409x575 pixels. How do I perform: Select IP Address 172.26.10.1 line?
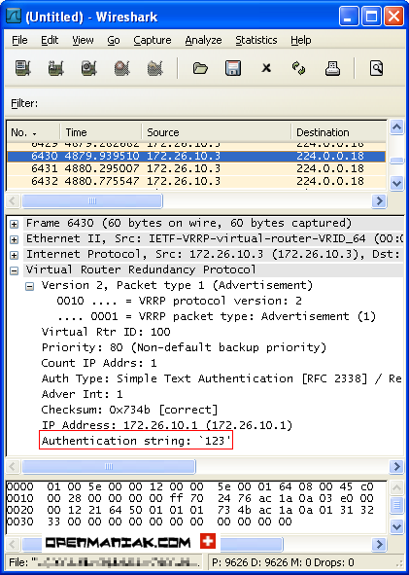(167, 425)
